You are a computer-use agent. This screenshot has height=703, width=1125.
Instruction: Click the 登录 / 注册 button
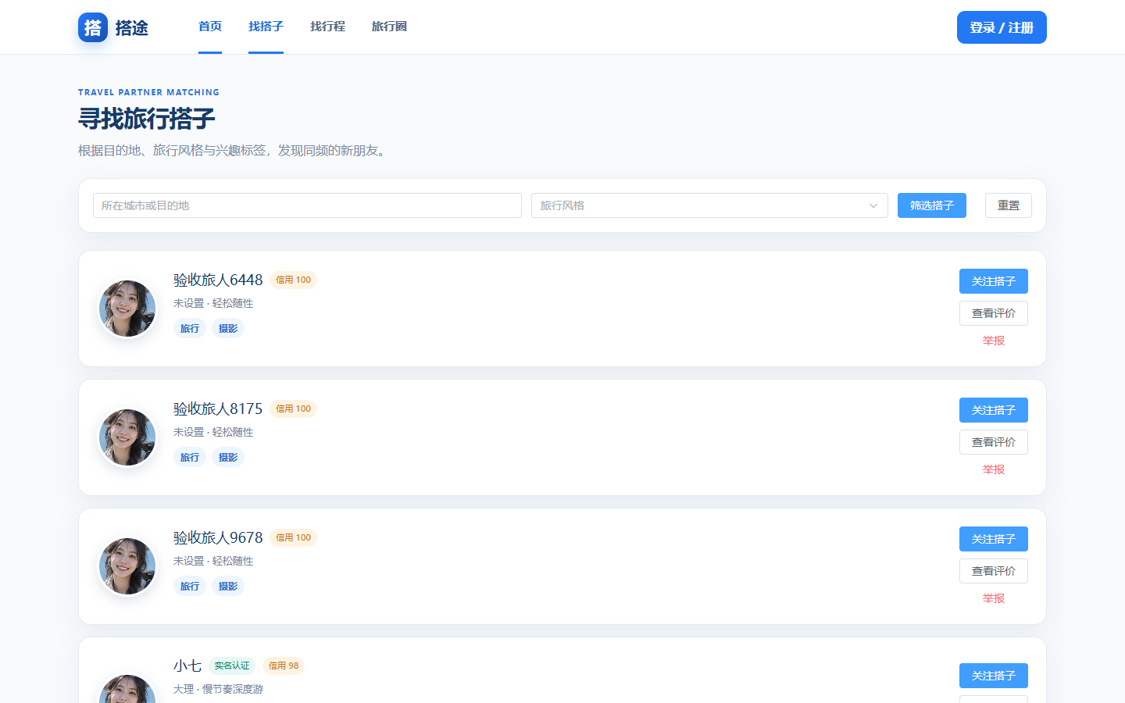pos(1002,27)
